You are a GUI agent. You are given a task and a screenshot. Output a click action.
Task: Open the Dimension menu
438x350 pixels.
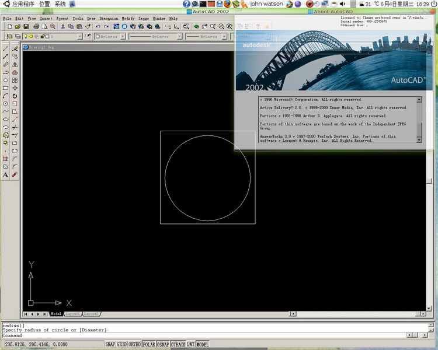[109, 19]
